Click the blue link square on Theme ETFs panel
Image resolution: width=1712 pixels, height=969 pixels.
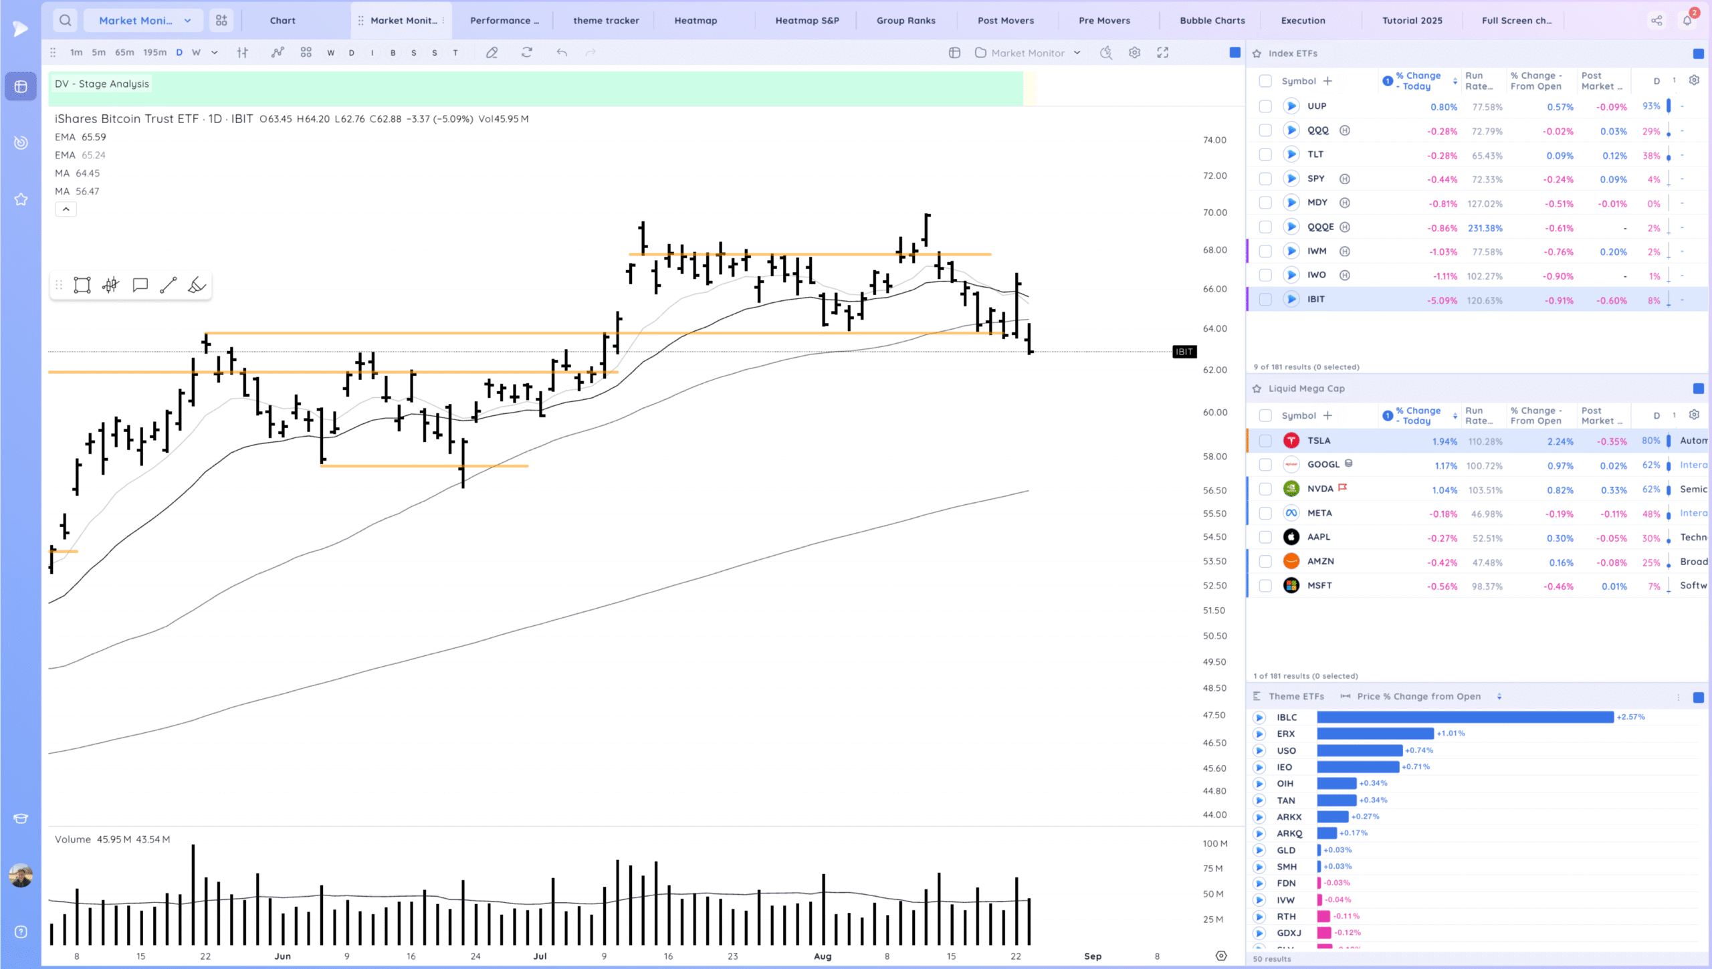pos(1698,697)
